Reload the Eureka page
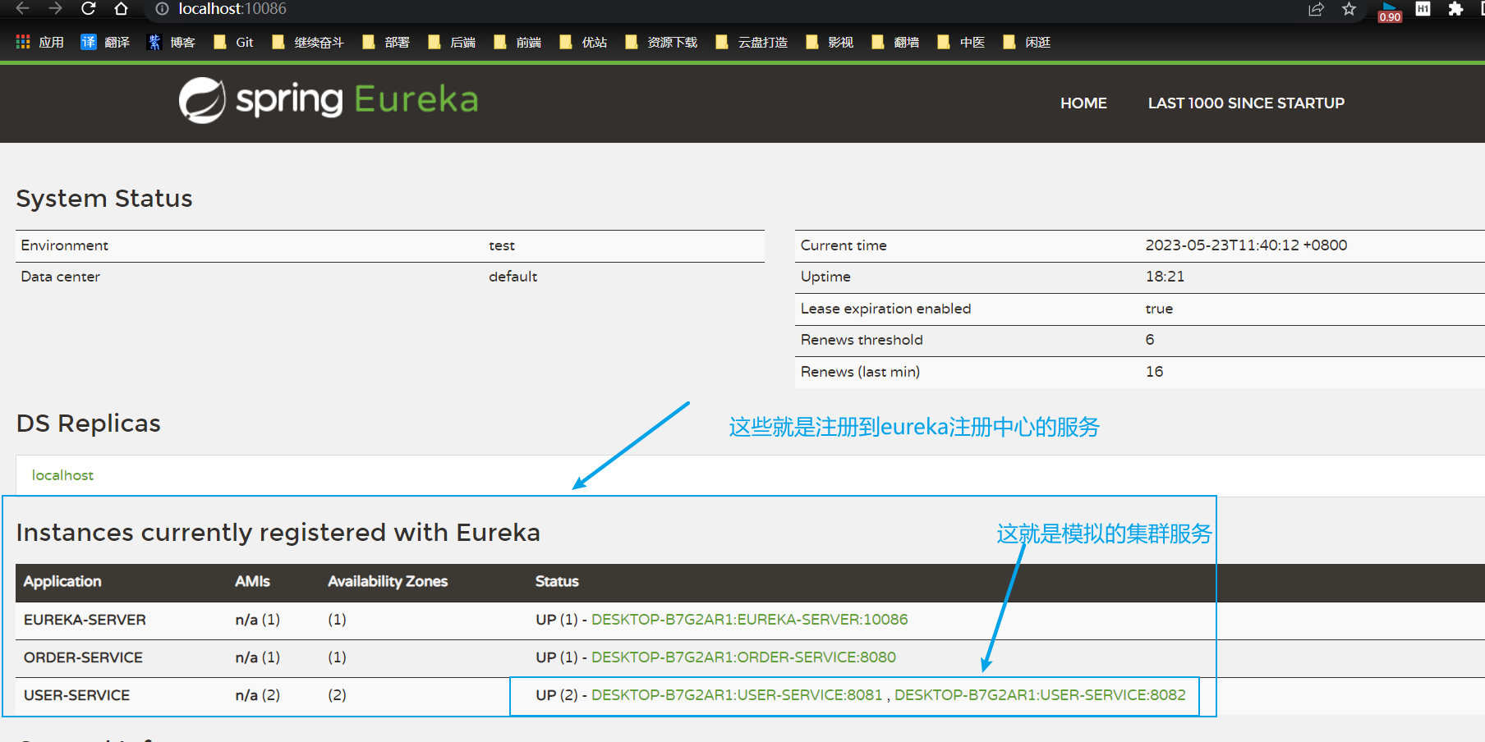This screenshot has height=742, width=1485. (x=88, y=8)
